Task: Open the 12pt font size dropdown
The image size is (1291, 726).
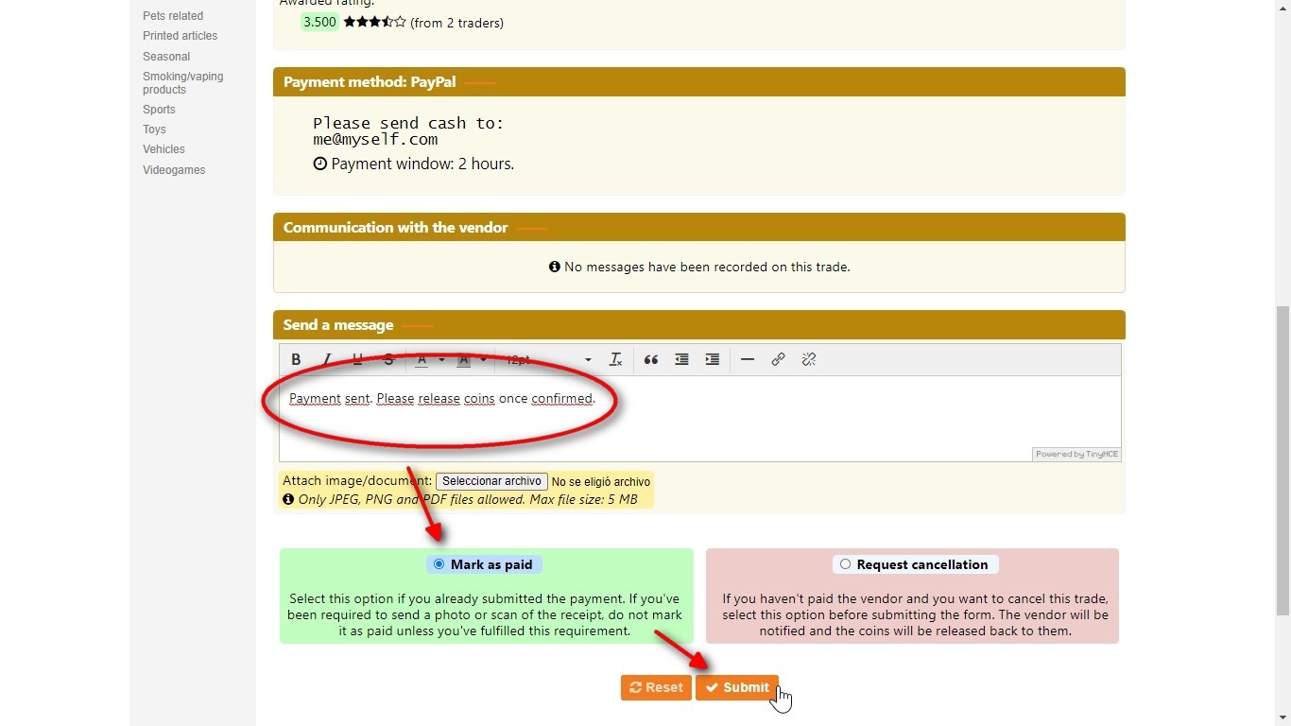Action: pos(548,359)
